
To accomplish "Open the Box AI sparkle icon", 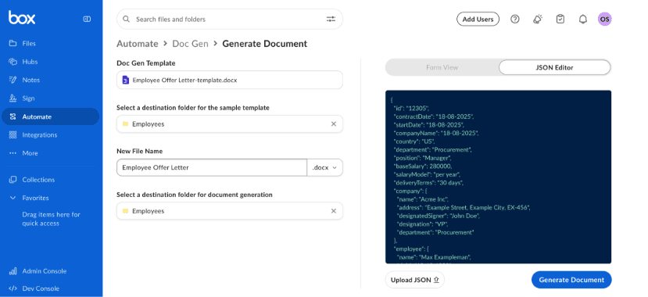I will point(537,19).
